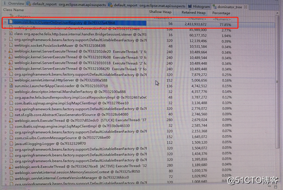Expand java.util.logging.Logger row
Image resolution: width=283 pixels, height=190 pixels.
6,144
